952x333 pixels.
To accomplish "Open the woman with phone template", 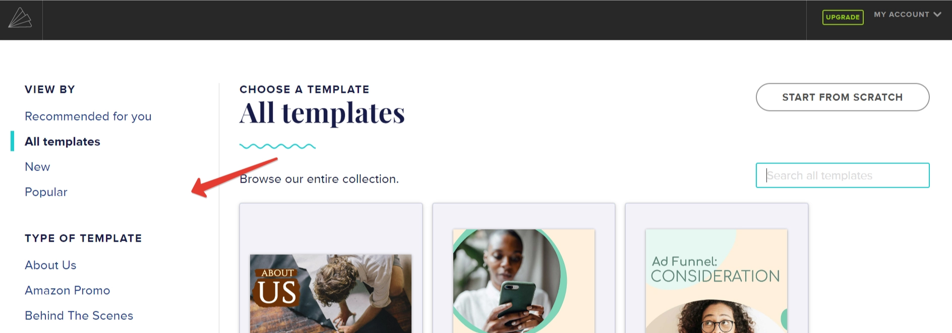I will [523, 281].
